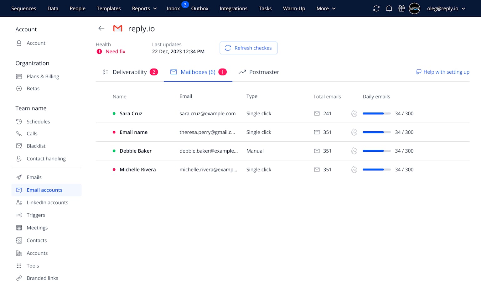Click the warm-up flame icon for Sara Cruz
481x282 pixels.
click(354, 113)
